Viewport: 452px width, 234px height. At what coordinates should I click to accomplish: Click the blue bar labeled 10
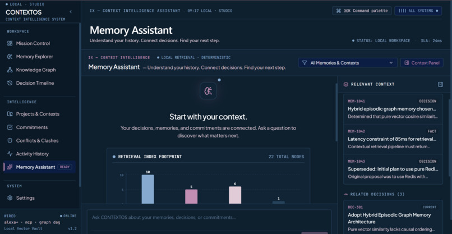pos(147,189)
